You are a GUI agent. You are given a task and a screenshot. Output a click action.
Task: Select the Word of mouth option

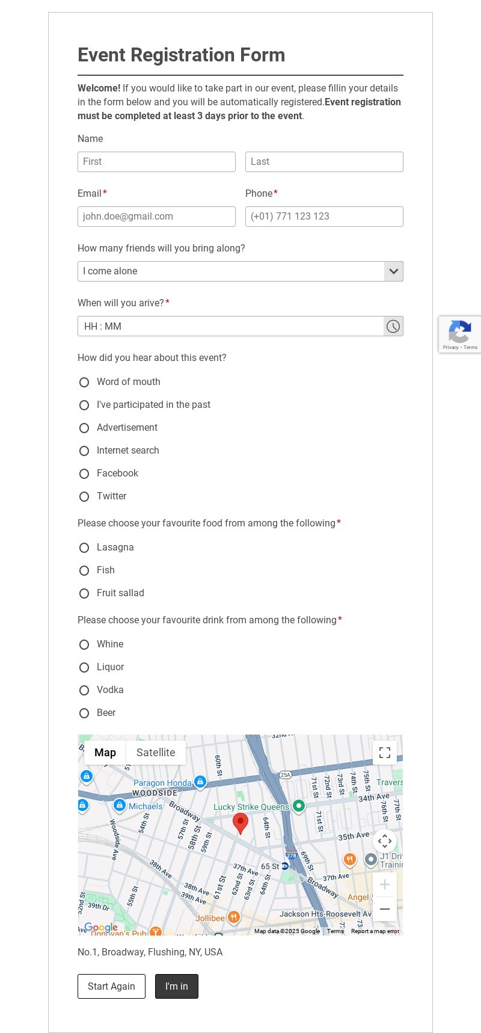pos(84,382)
